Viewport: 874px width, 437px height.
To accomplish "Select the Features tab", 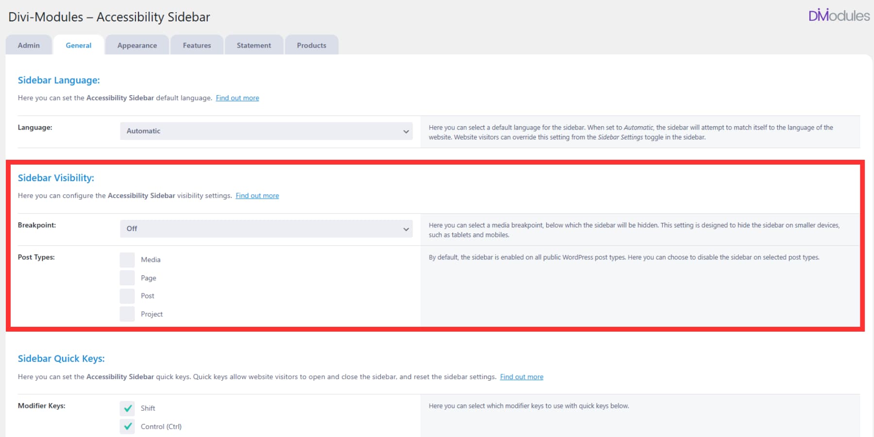I will (196, 45).
